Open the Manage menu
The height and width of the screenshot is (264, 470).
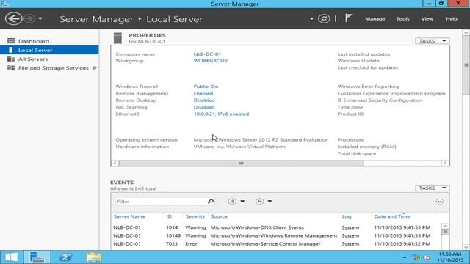[x=375, y=19]
